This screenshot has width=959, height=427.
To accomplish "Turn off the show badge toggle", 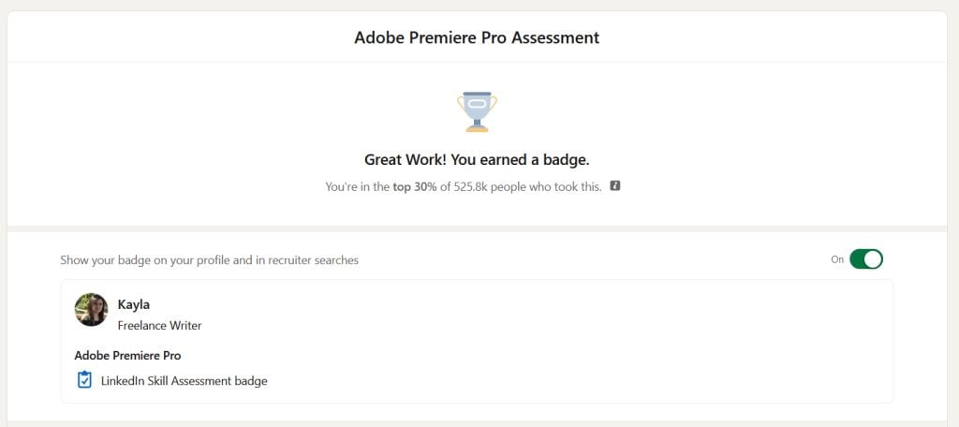I will pos(866,259).
